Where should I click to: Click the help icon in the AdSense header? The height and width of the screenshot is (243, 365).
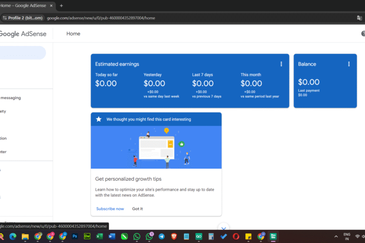(363, 34)
